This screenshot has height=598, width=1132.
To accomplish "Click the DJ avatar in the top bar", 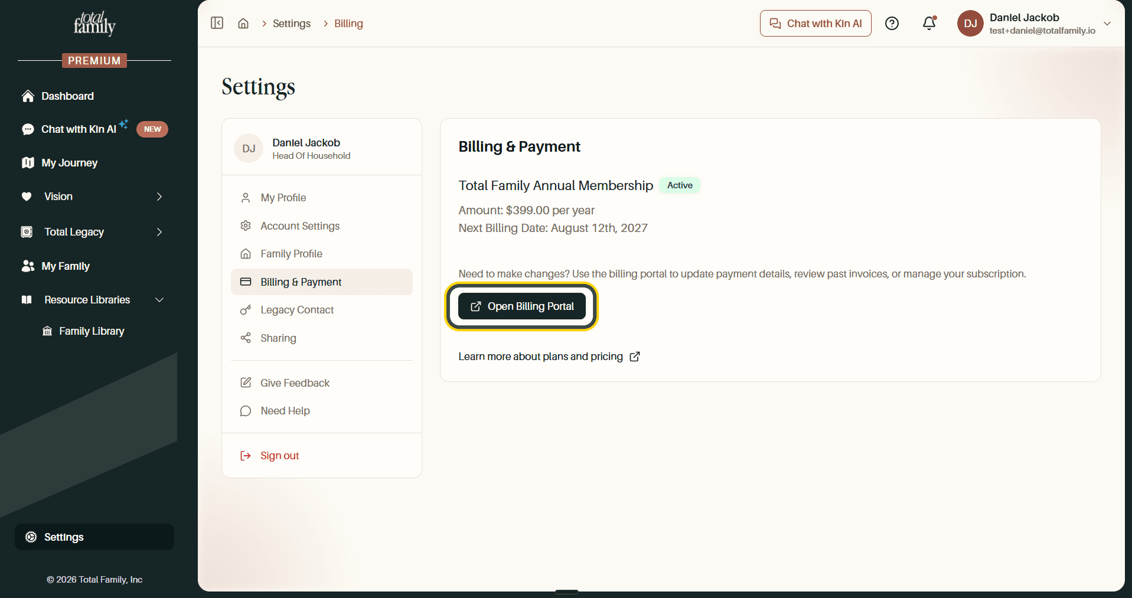I will click(x=970, y=23).
